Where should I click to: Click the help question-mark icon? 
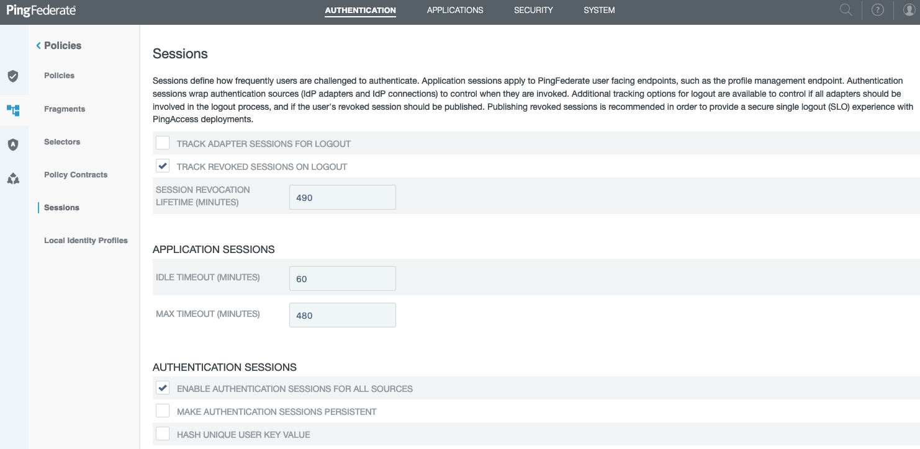[x=877, y=10]
